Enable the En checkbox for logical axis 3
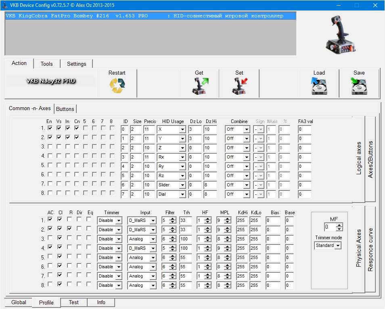Screen dimensions: 385x309 tap(50, 147)
